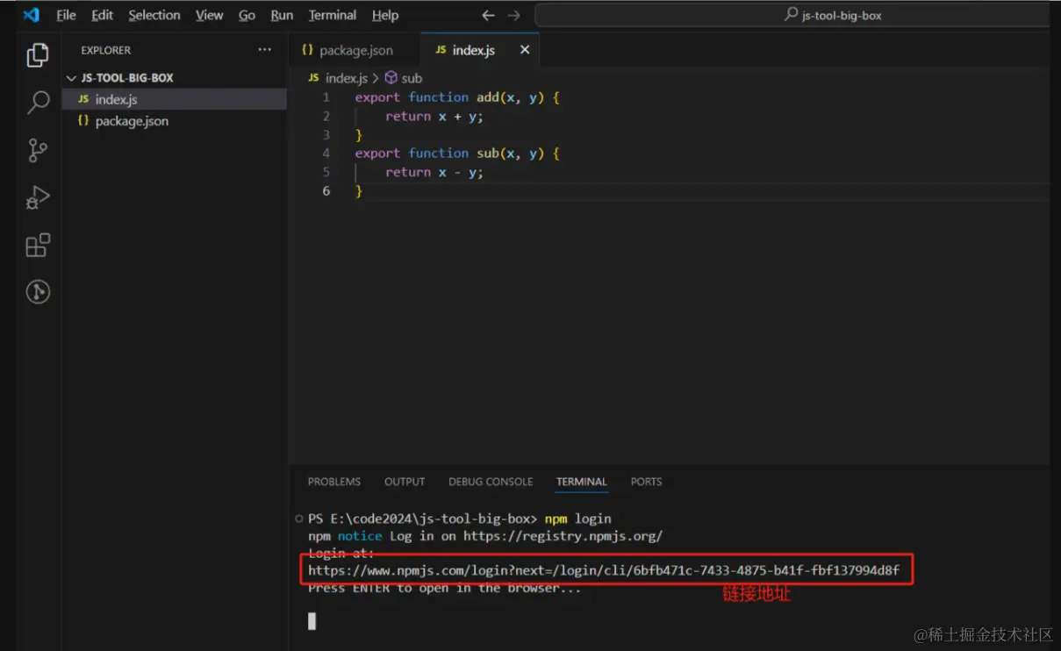Go forward with the right arrow

click(513, 15)
